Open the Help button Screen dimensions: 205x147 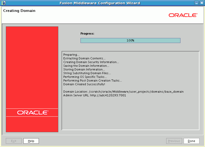[x=31, y=141]
